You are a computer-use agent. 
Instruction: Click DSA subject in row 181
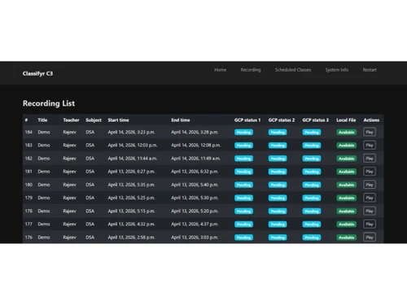pos(90,172)
